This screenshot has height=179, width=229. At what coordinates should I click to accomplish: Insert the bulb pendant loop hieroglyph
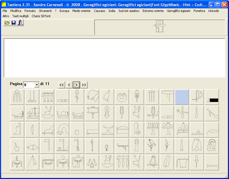click(x=107, y=146)
